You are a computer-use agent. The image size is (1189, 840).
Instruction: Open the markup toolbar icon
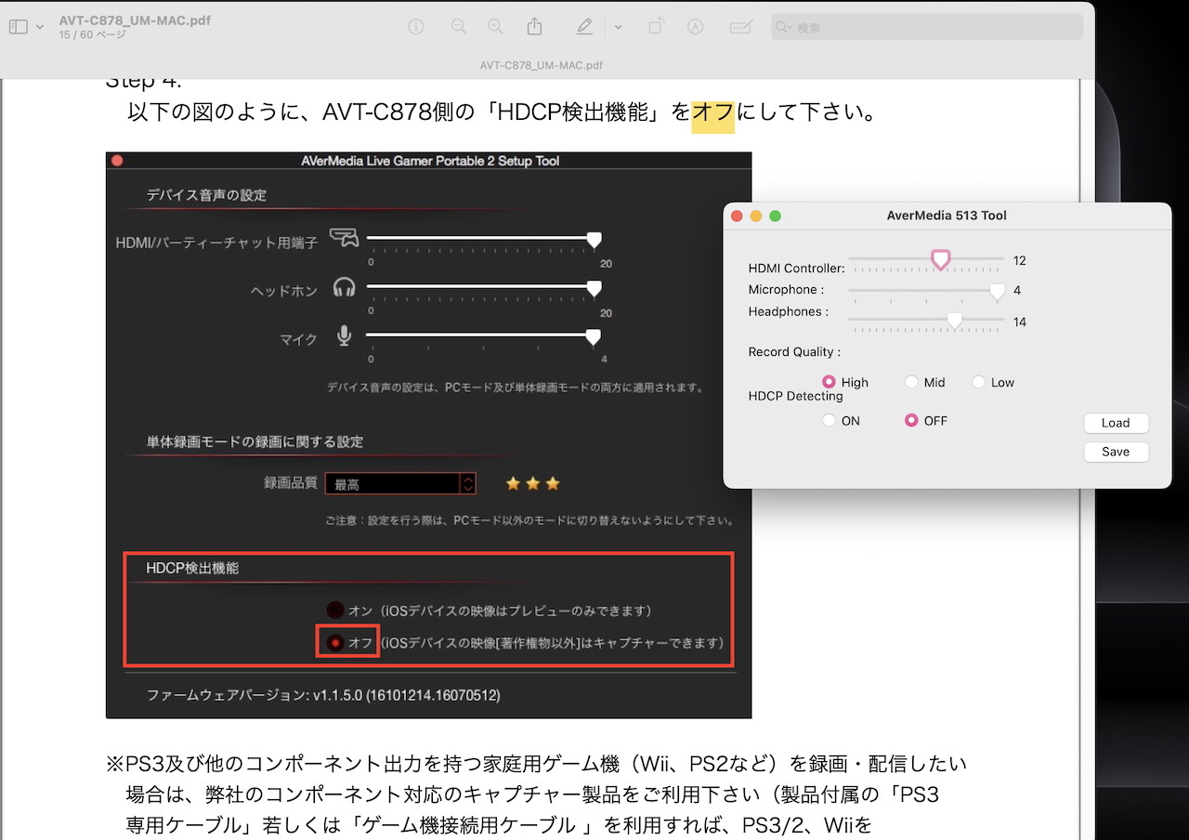pos(695,27)
